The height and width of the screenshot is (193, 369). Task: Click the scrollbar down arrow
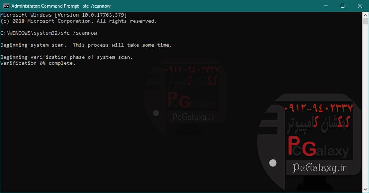pos(365,189)
